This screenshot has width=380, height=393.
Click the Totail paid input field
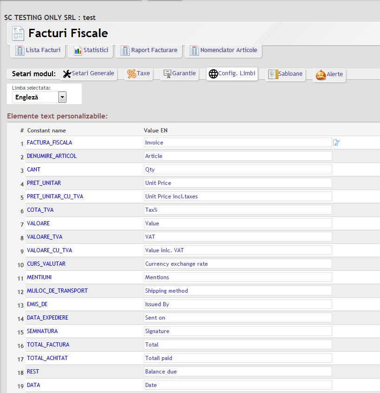(x=238, y=358)
